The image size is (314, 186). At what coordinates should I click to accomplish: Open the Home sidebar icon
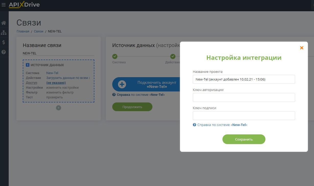coord(4,23)
